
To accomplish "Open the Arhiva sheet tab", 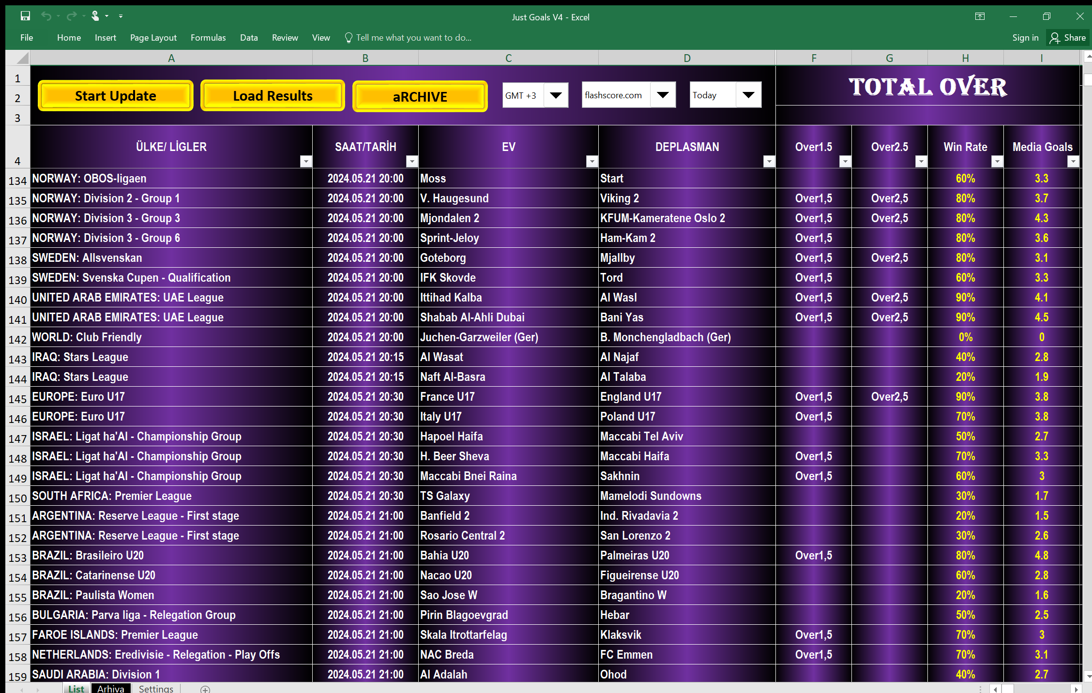I will (111, 688).
